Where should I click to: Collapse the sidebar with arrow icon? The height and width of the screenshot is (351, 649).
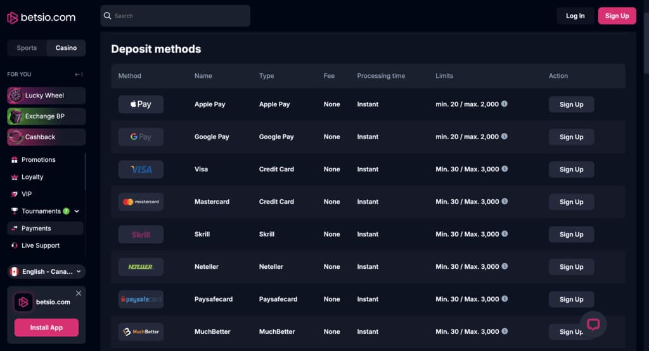coord(78,75)
